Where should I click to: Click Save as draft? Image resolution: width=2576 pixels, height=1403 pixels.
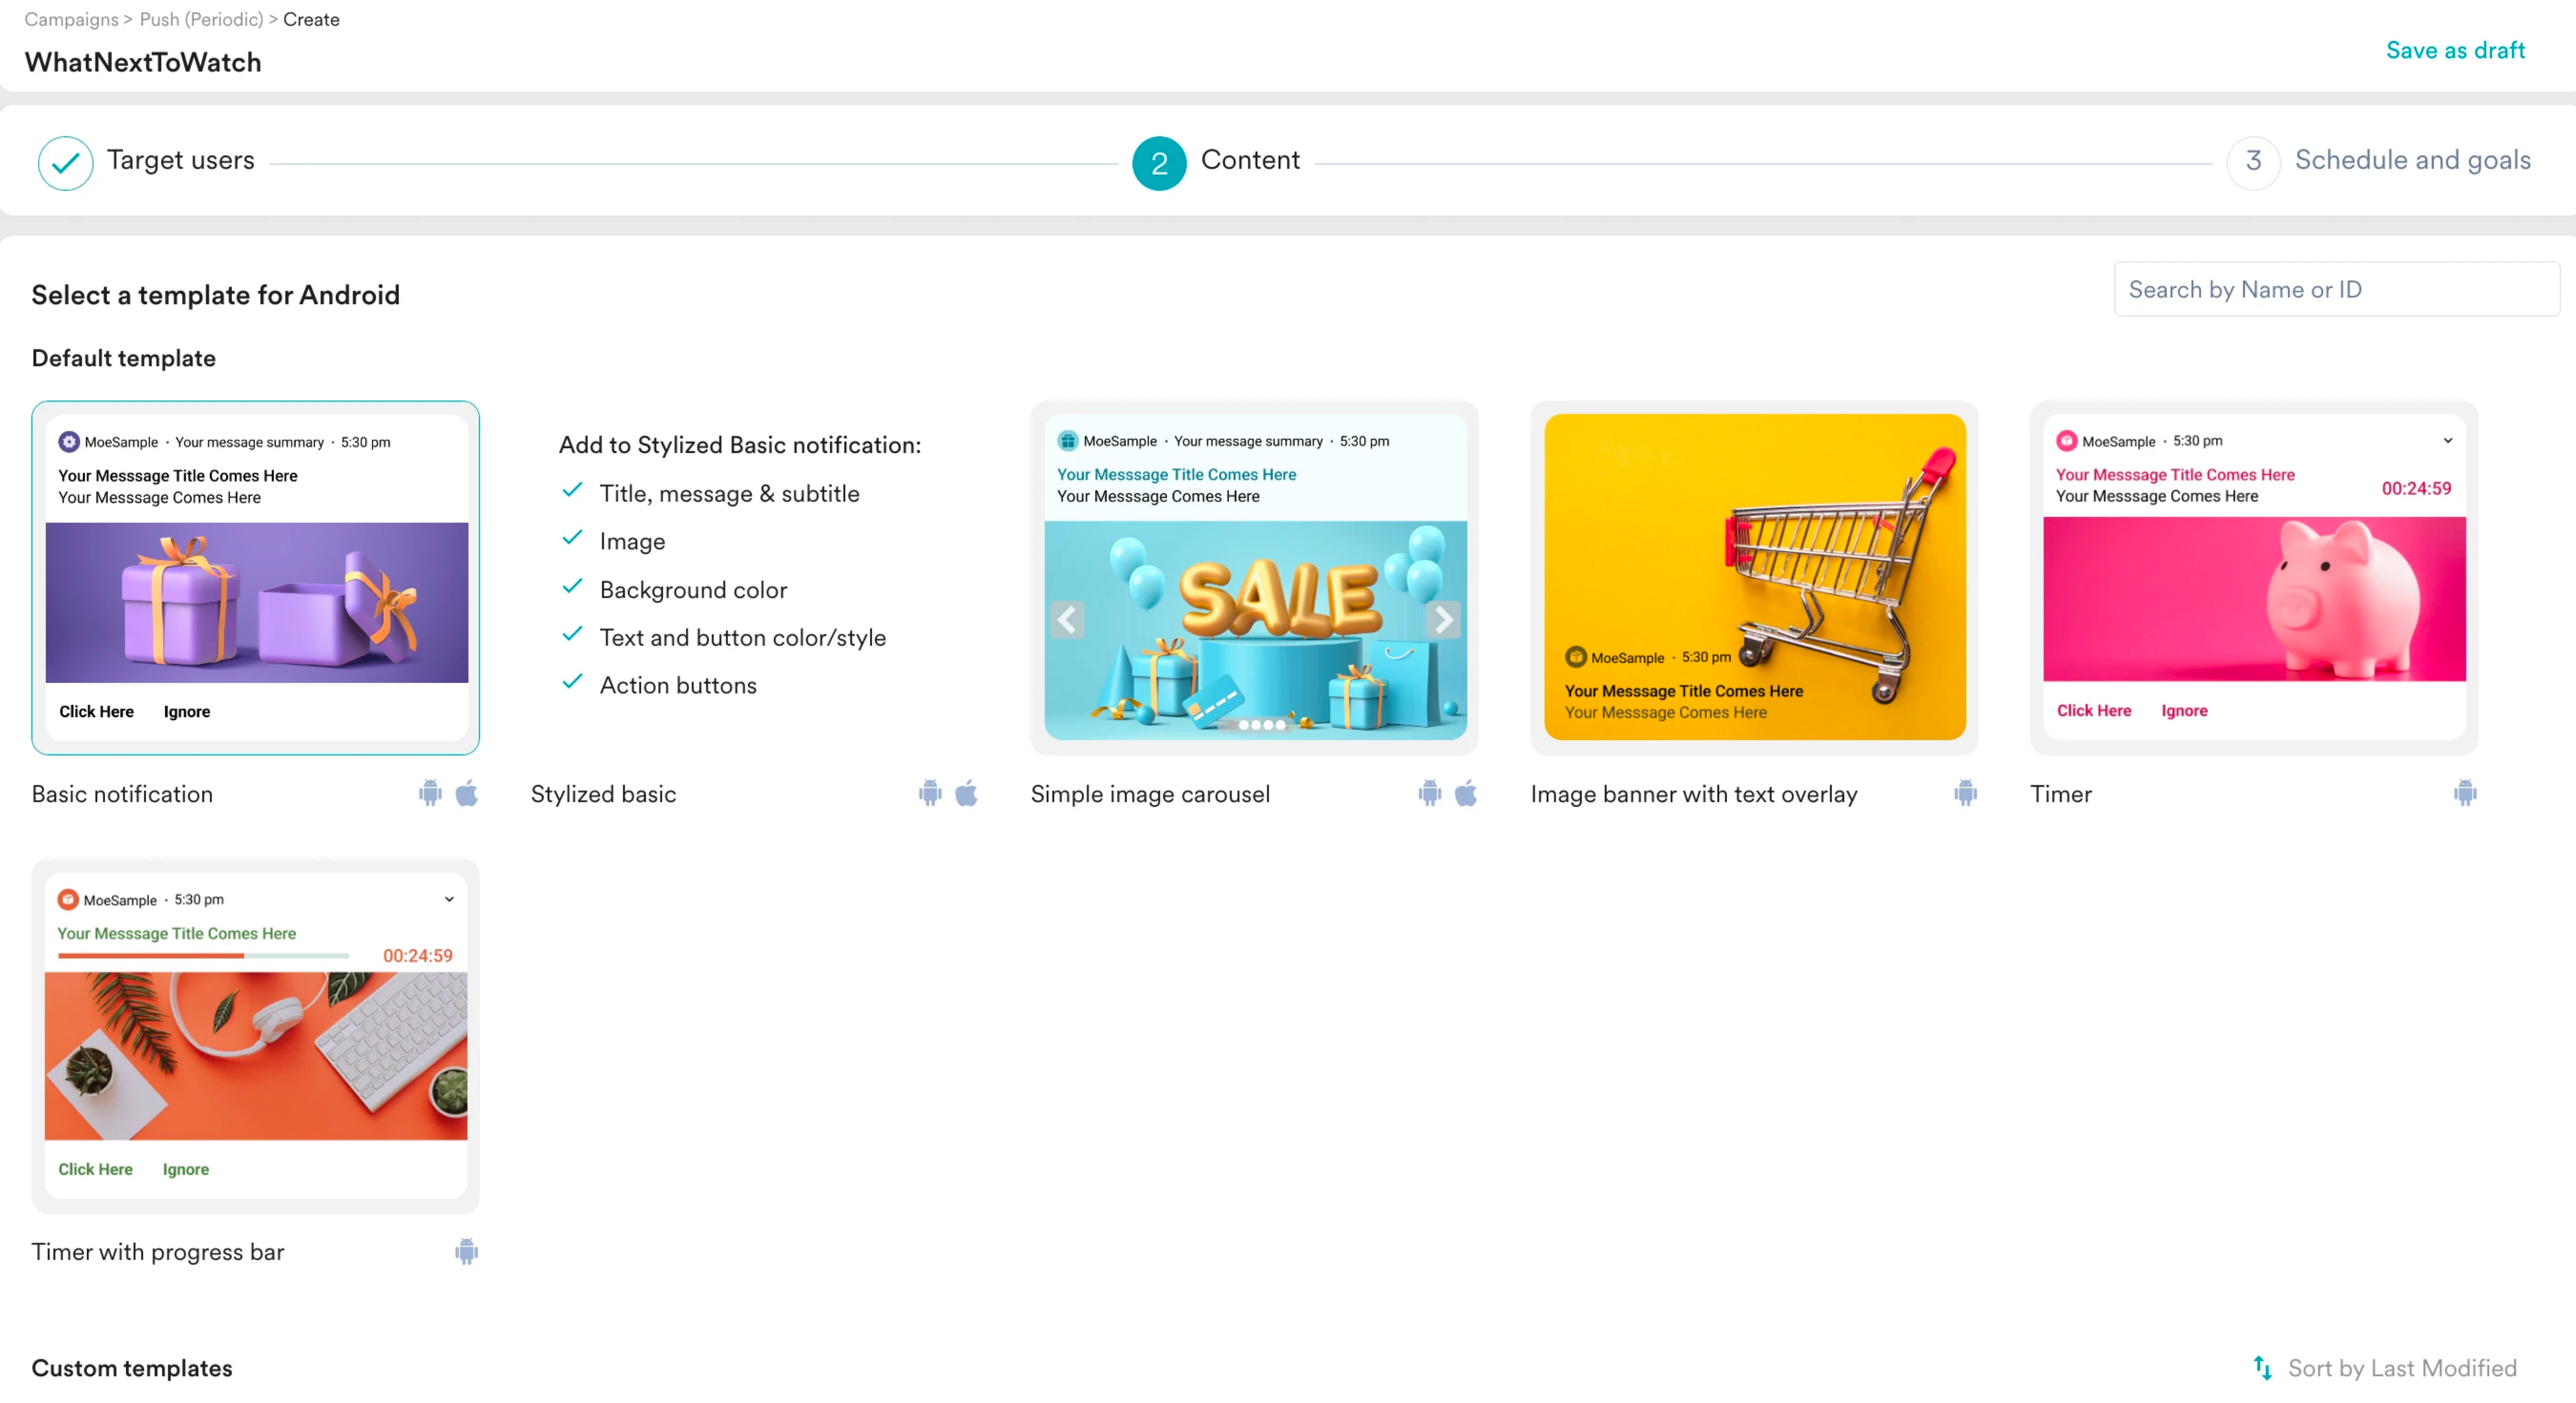click(2455, 50)
